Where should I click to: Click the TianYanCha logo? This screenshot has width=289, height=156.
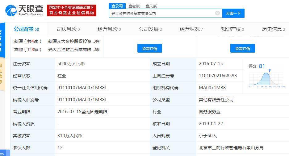coord(24,10)
